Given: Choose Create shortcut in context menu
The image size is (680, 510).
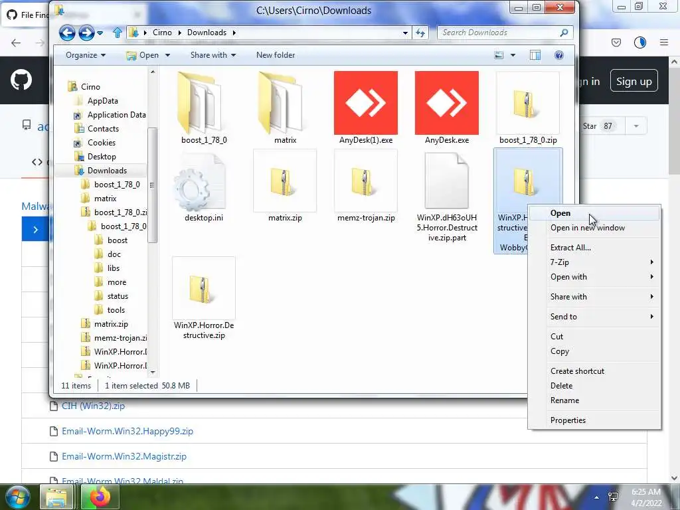Looking at the screenshot, I should [594, 371].
